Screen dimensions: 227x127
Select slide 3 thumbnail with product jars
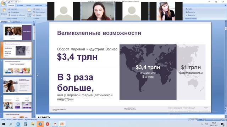tap(17, 68)
